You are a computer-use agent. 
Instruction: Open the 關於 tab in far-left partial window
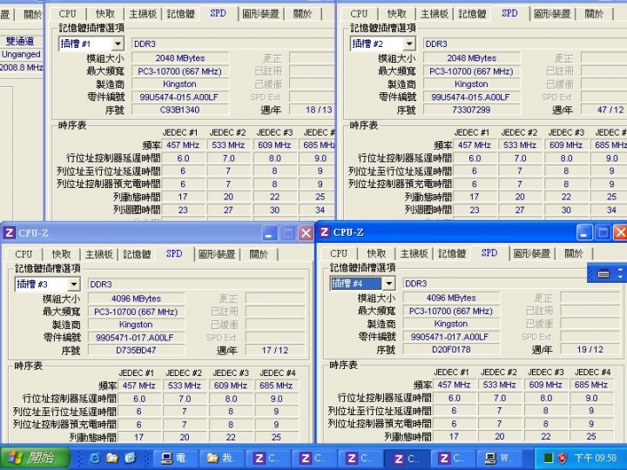pos(32,15)
